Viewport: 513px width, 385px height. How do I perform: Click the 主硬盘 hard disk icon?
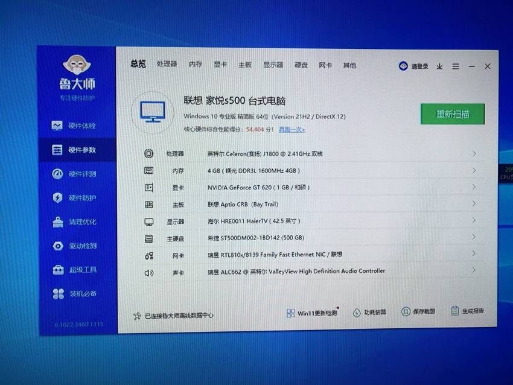pos(149,239)
